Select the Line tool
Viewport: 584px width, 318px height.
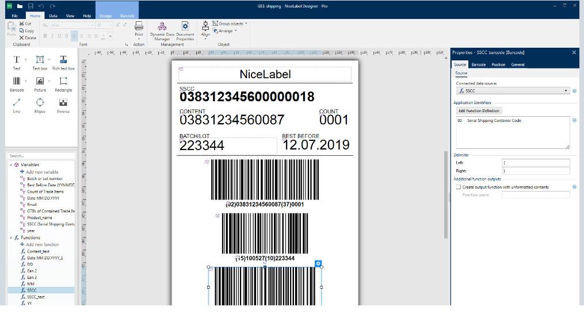pos(16,105)
